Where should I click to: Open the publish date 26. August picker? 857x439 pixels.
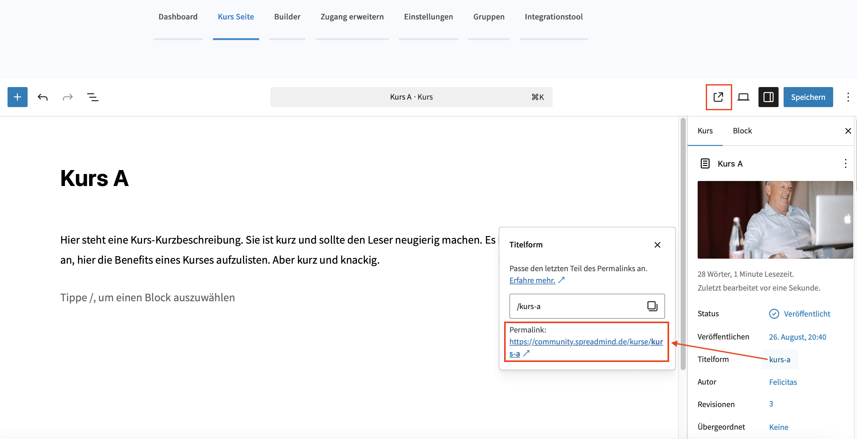pos(797,337)
